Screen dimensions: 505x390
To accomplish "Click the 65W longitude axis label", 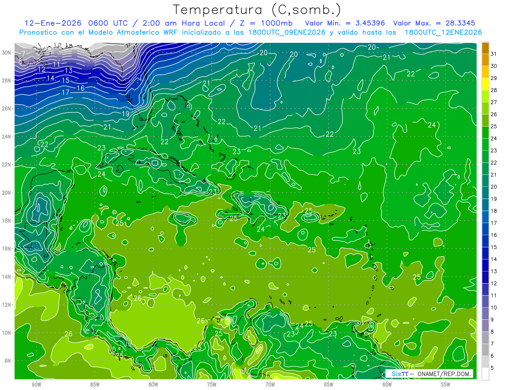I will (x=329, y=385).
